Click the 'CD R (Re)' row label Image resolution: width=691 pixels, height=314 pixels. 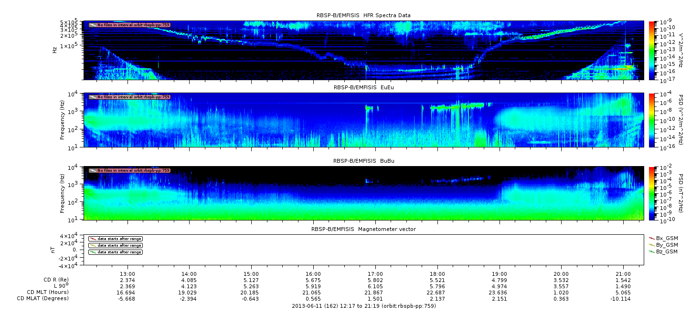(x=56, y=280)
